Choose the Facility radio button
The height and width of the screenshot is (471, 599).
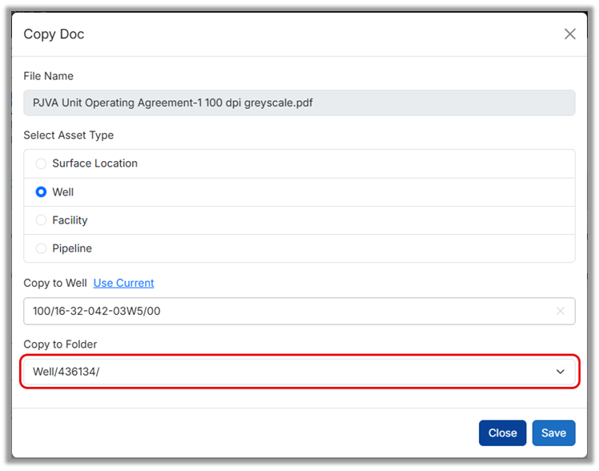coord(42,220)
